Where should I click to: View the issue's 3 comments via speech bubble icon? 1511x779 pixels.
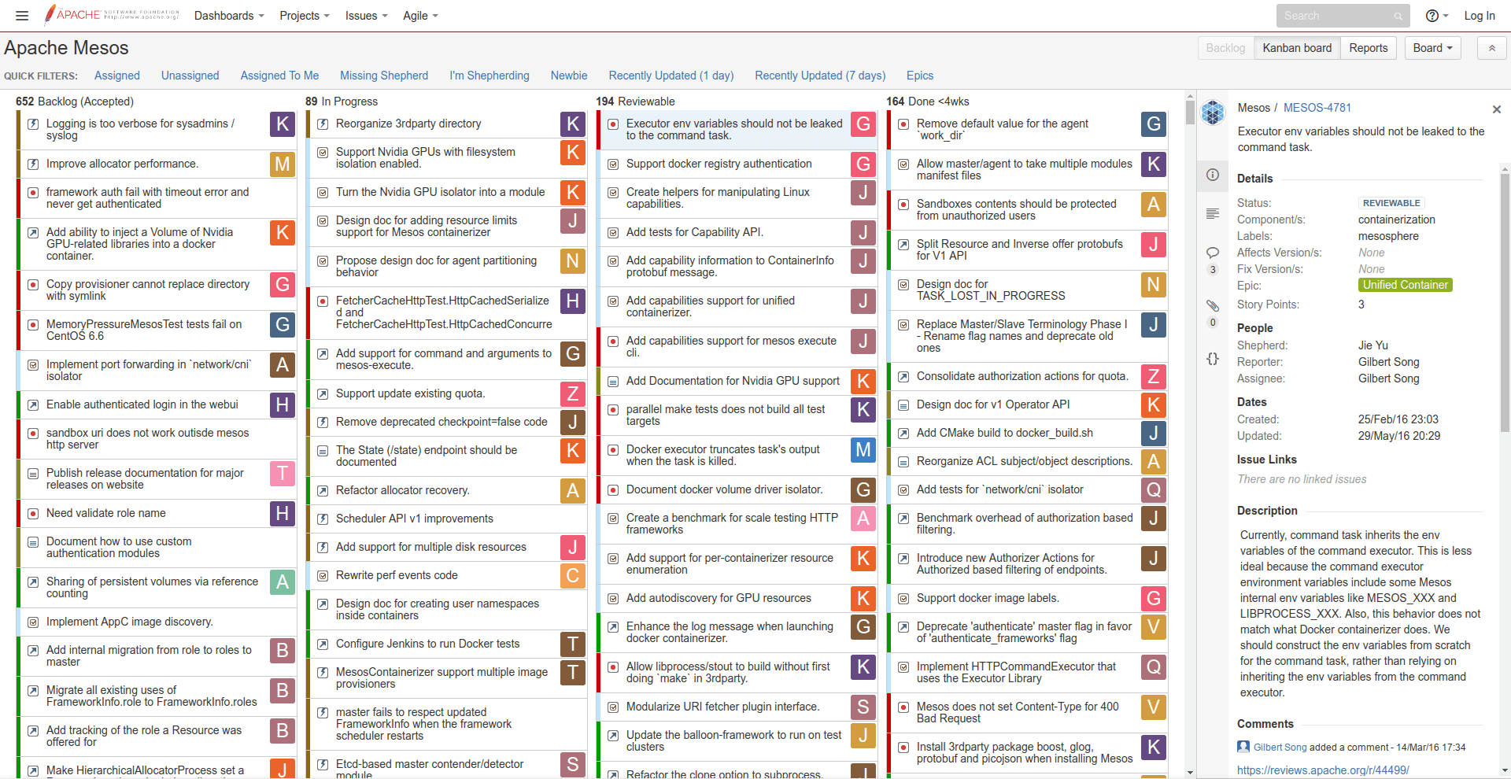(1213, 253)
